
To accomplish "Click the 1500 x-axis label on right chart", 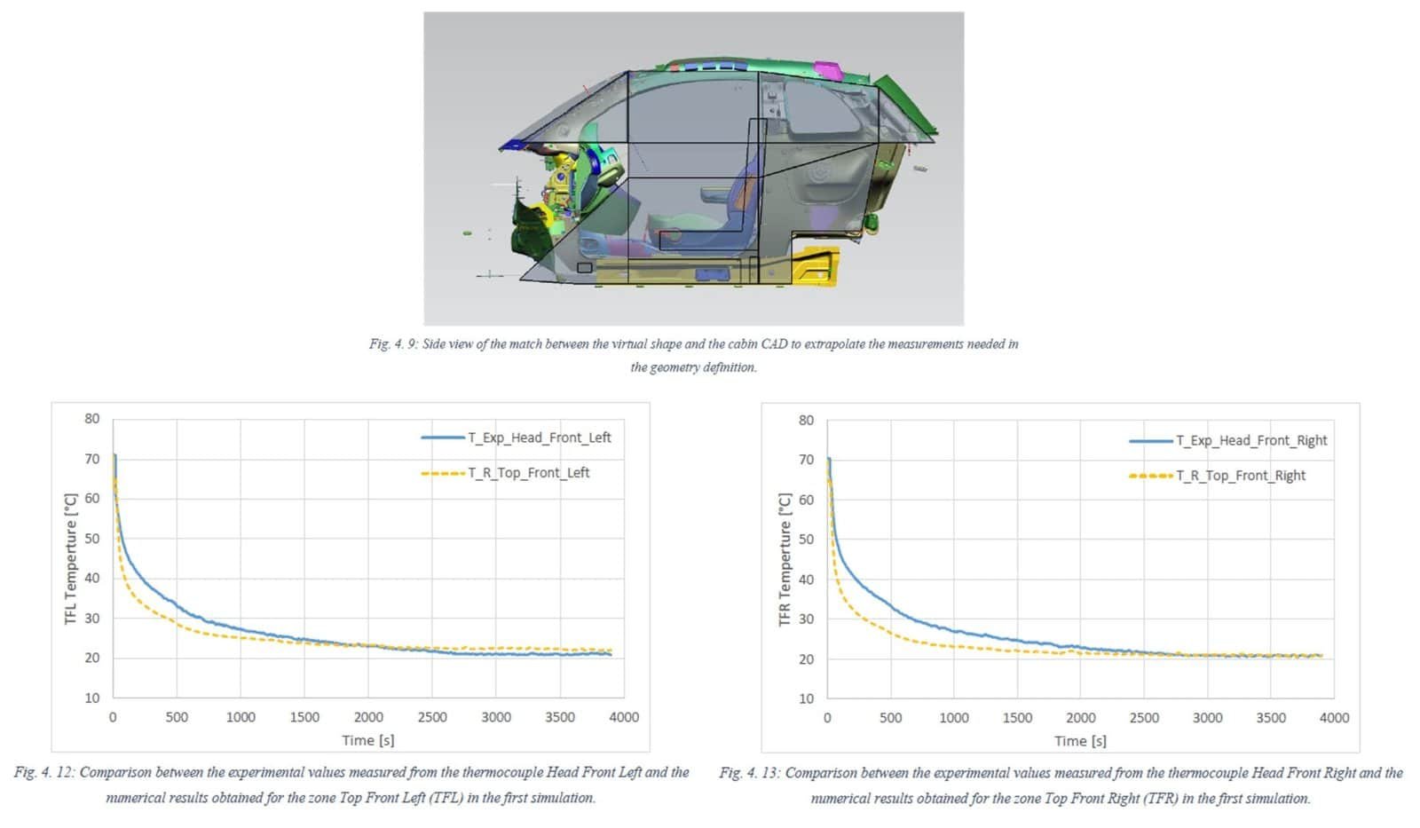I will tap(1017, 718).
